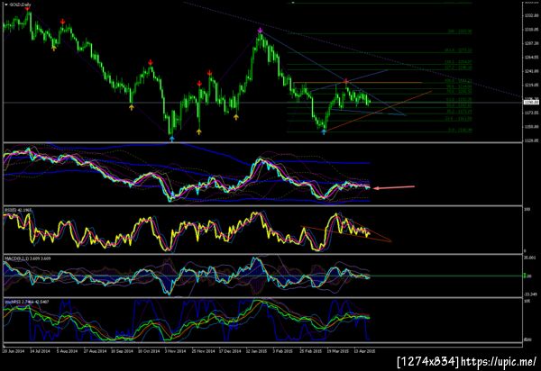Click the 25 Feb 2015 date label
This screenshot has width=541, height=371.
(x=311, y=351)
